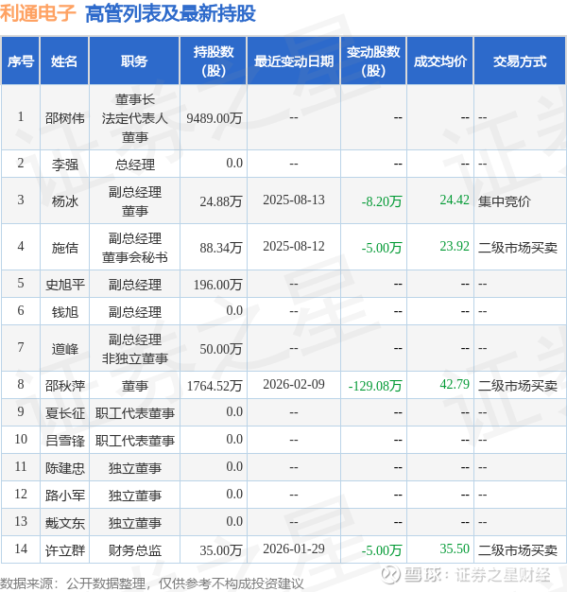Screen dimensions: 567x592
Task: Click 二级市场买卖 in 施佶's row
Action: click(518, 247)
